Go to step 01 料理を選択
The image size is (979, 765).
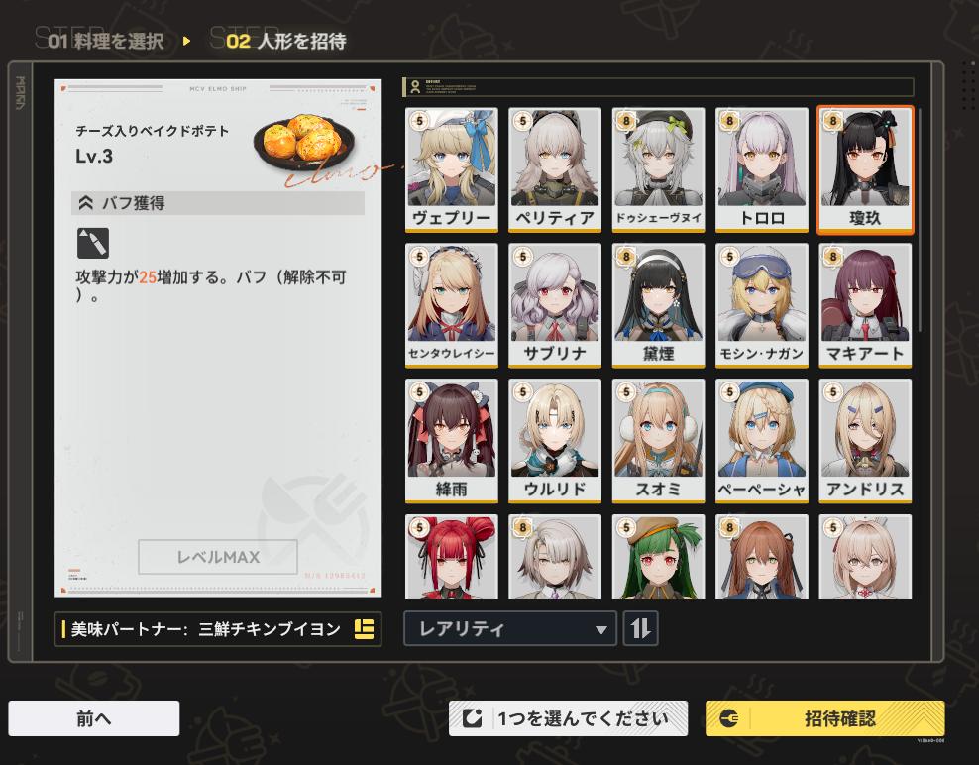(x=105, y=42)
